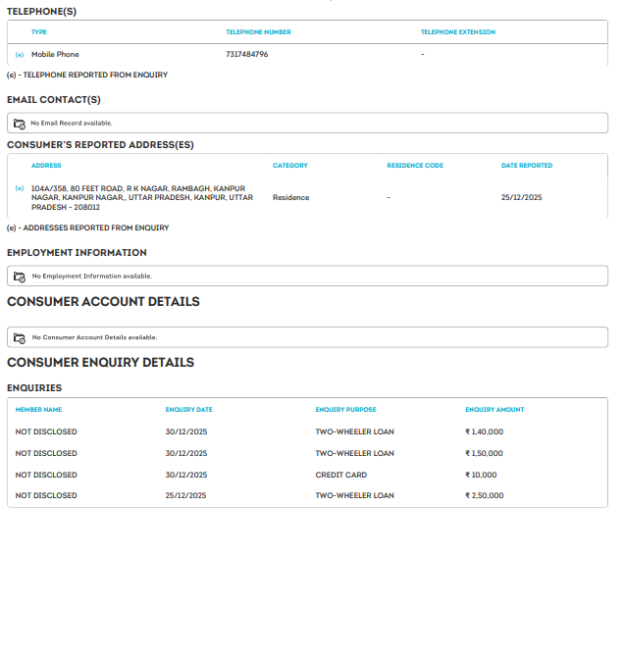Screen dimensions: 623x657
Task: Click the Enquiry Purpose column header
Action: [x=345, y=410]
